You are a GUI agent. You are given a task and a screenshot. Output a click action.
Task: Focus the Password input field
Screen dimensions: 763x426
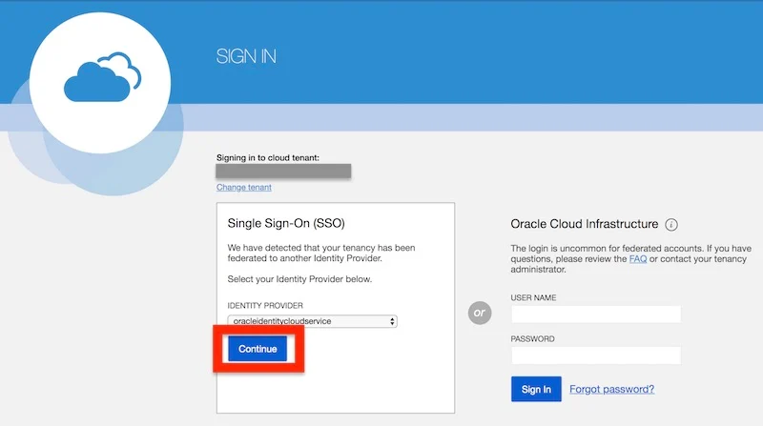tap(596, 355)
